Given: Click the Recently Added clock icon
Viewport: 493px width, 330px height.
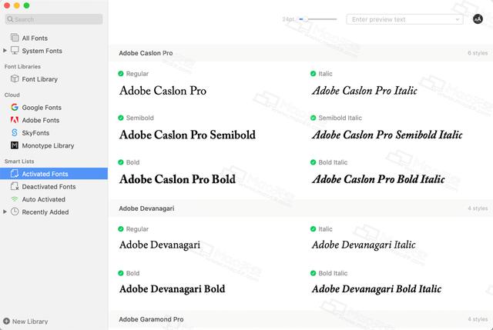Looking at the screenshot, I should tap(15, 212).
